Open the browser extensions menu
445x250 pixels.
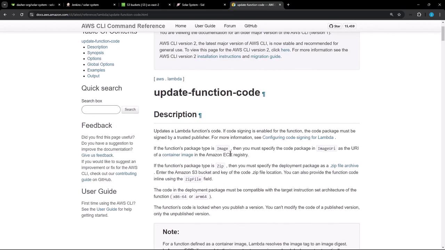tap(419, 15)
